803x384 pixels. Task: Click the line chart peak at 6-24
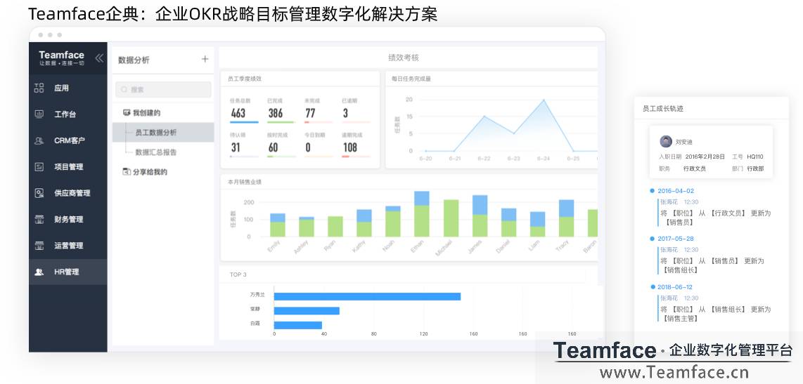tap(544, 100)
